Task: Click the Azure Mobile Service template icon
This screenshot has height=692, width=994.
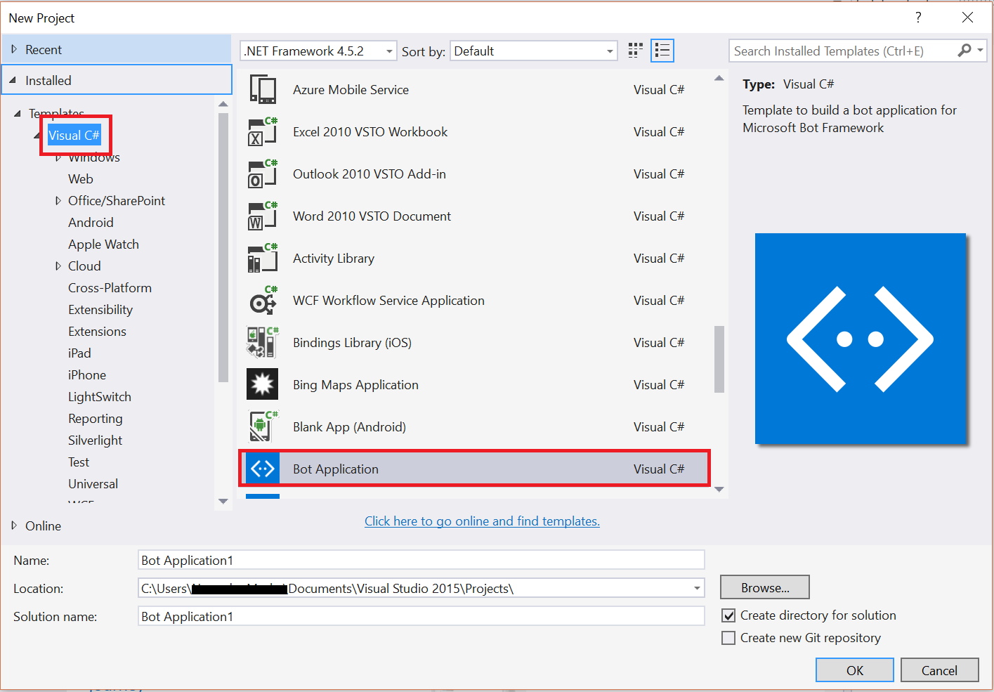Action: coord(263,90)
